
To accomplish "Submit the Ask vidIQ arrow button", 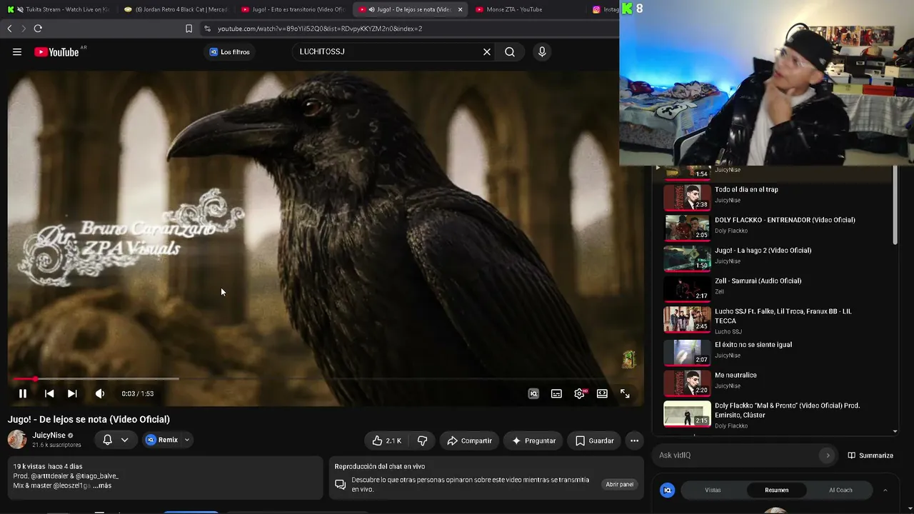I will tap(828, 455).
